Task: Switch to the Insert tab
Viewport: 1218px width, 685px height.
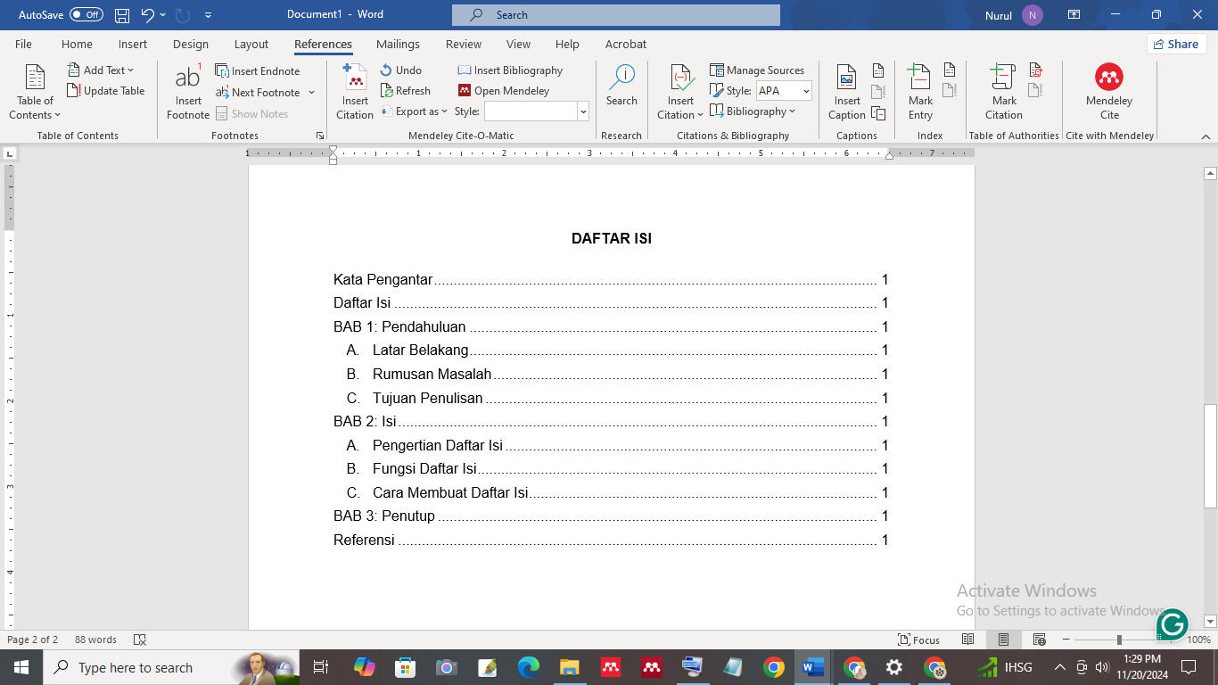Action: [x=133, y=44]
